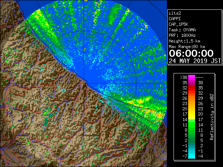This screenshot has width=223, height=167.
Task: Click the '>38' legend label
Action: [184, 78]
